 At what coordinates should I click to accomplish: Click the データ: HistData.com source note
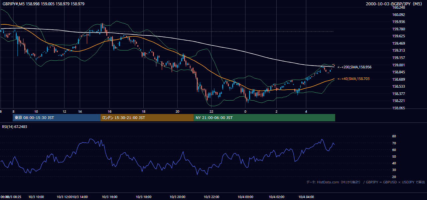[366, 182]
